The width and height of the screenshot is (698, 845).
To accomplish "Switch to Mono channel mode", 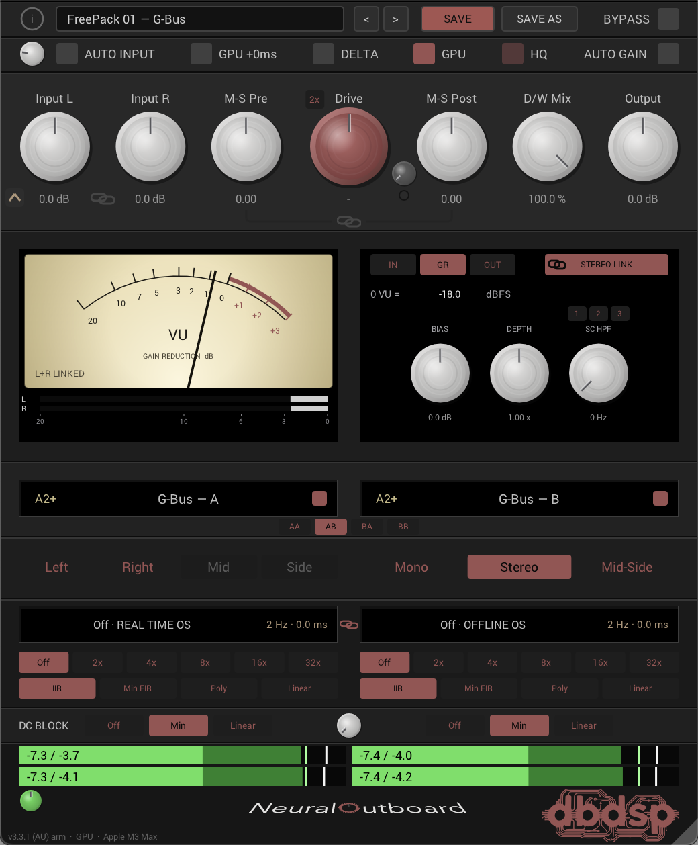I will pos(411,567).
